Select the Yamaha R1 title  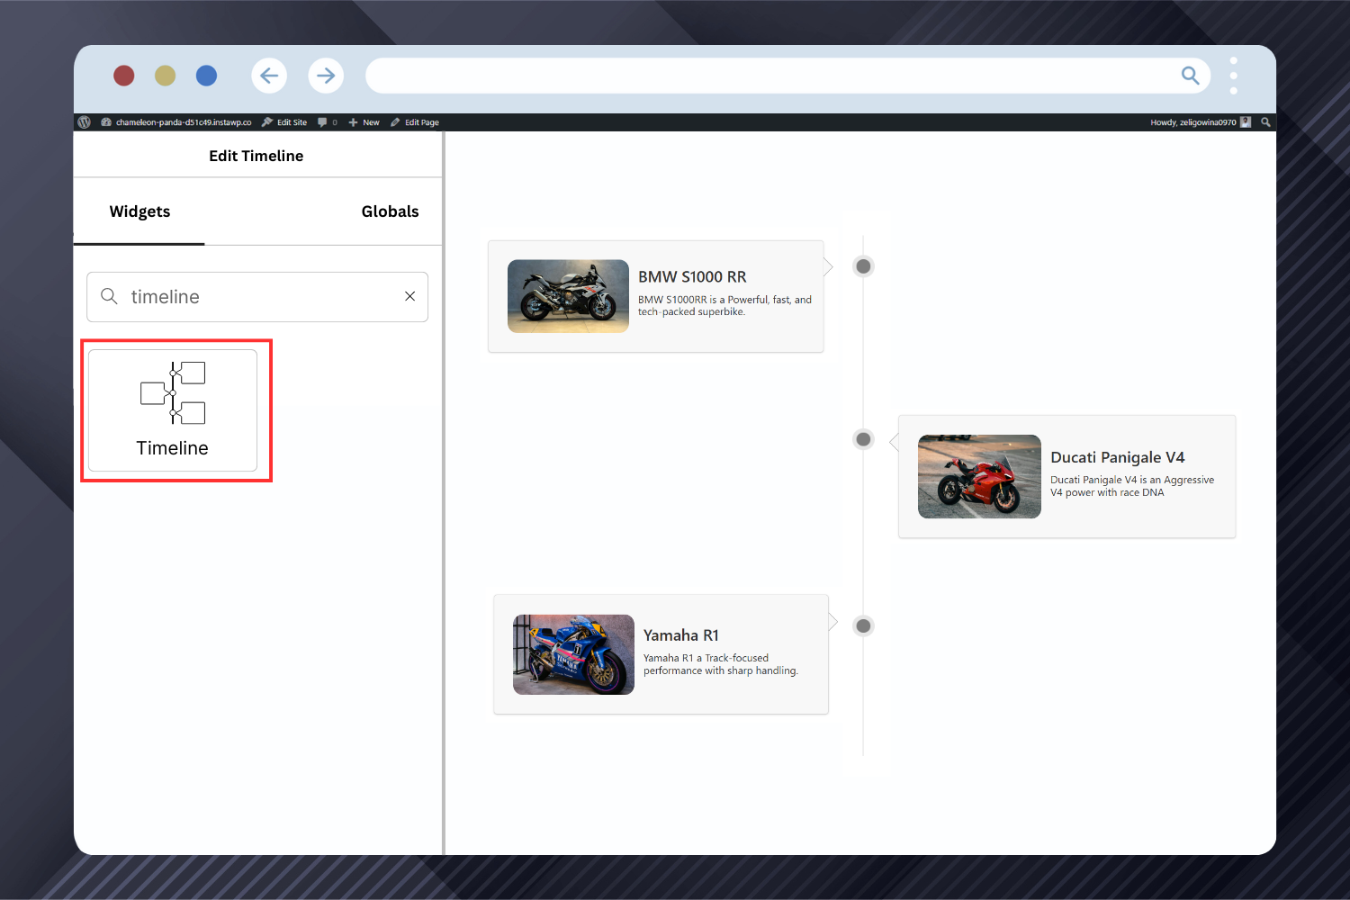681,635
